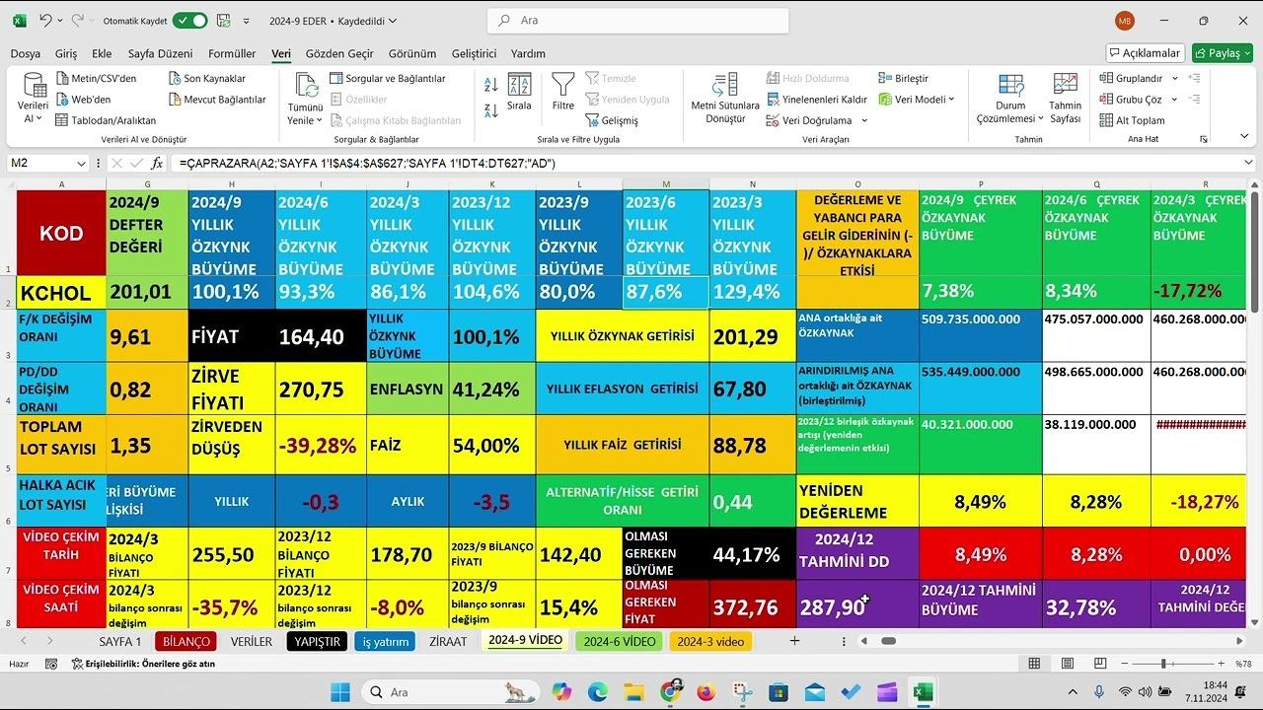
Task: Select the KCHOL cell
Action: [x=61, y=292]
